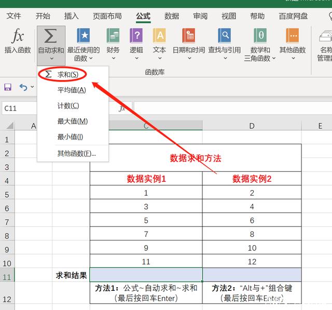Select the highlighted sum result cell C11
This screenshot has width=332, height=310.
click(x=146, y=275)
